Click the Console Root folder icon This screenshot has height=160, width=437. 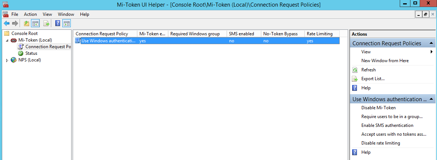coord(7,33)
